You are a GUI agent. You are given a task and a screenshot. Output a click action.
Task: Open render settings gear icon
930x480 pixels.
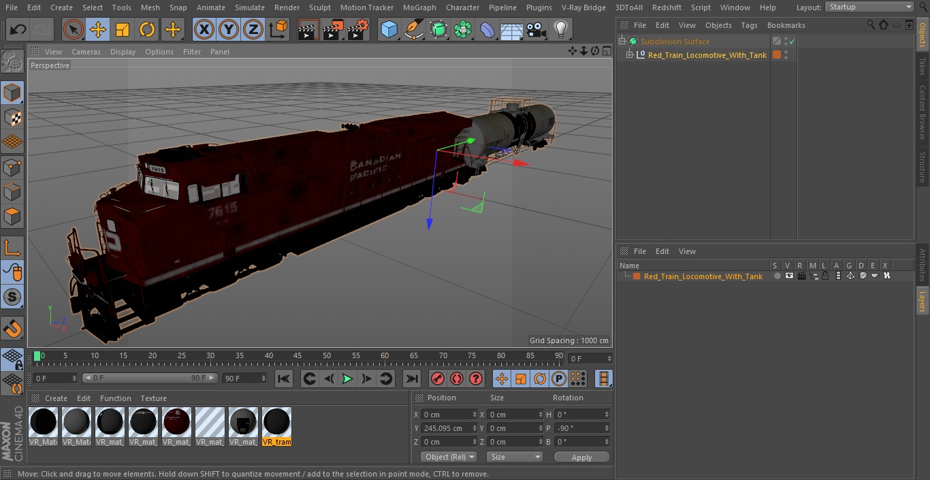click(x=358, y=29)
